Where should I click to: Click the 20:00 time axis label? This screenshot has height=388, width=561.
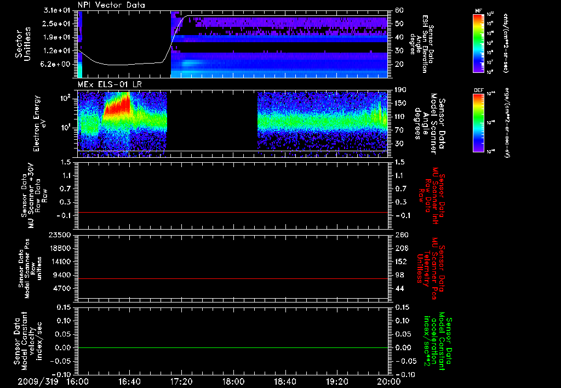[x=390, y=381]
